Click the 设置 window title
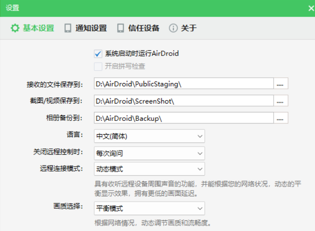The image size is (315, 231). pos(12,8)
